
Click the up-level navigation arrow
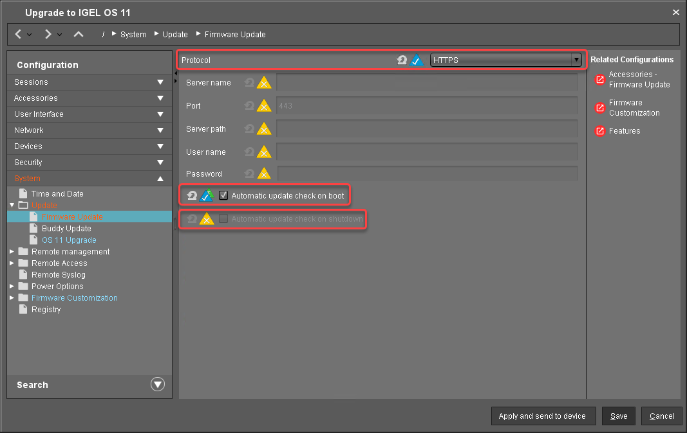pos(79,34)
